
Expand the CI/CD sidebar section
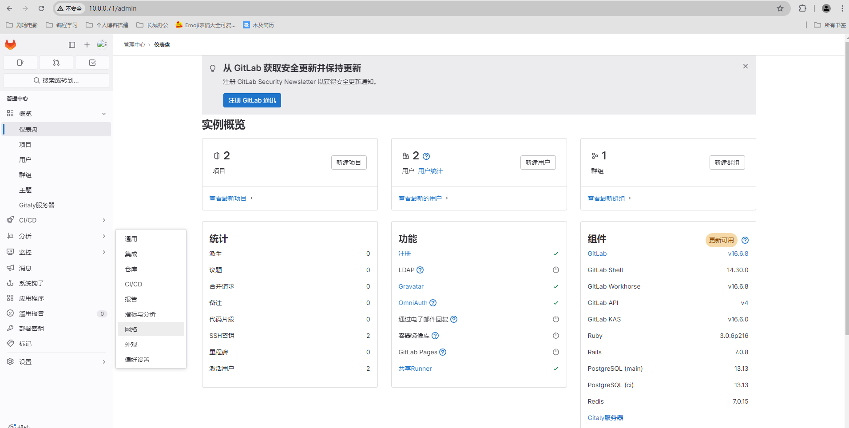[x=56, y=220]
